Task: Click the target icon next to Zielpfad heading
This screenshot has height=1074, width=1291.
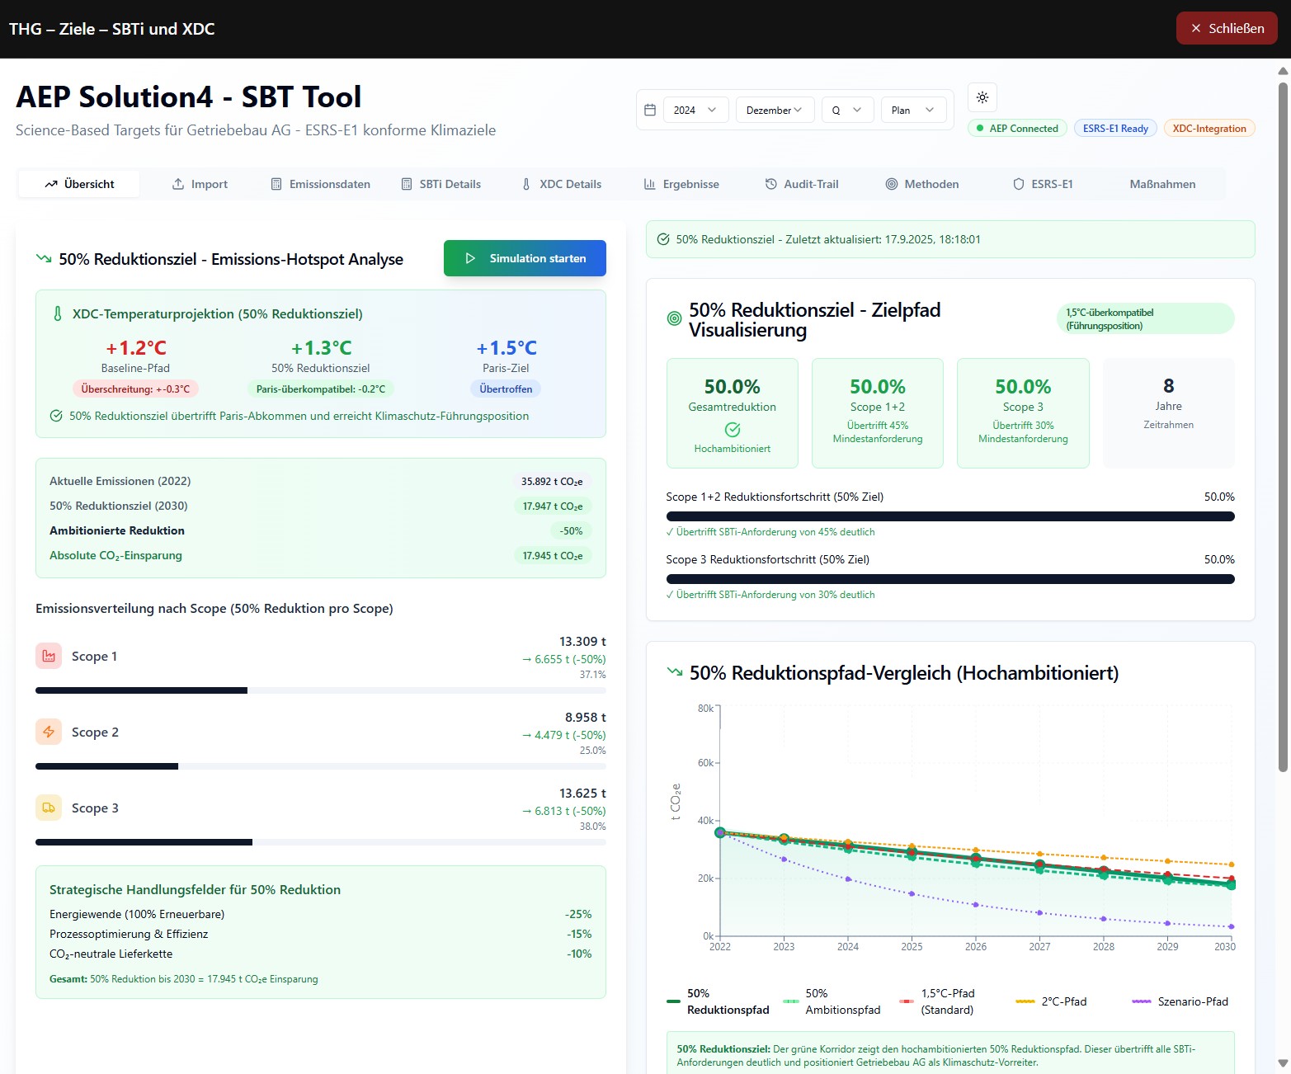Action: [x=674, y=319]
